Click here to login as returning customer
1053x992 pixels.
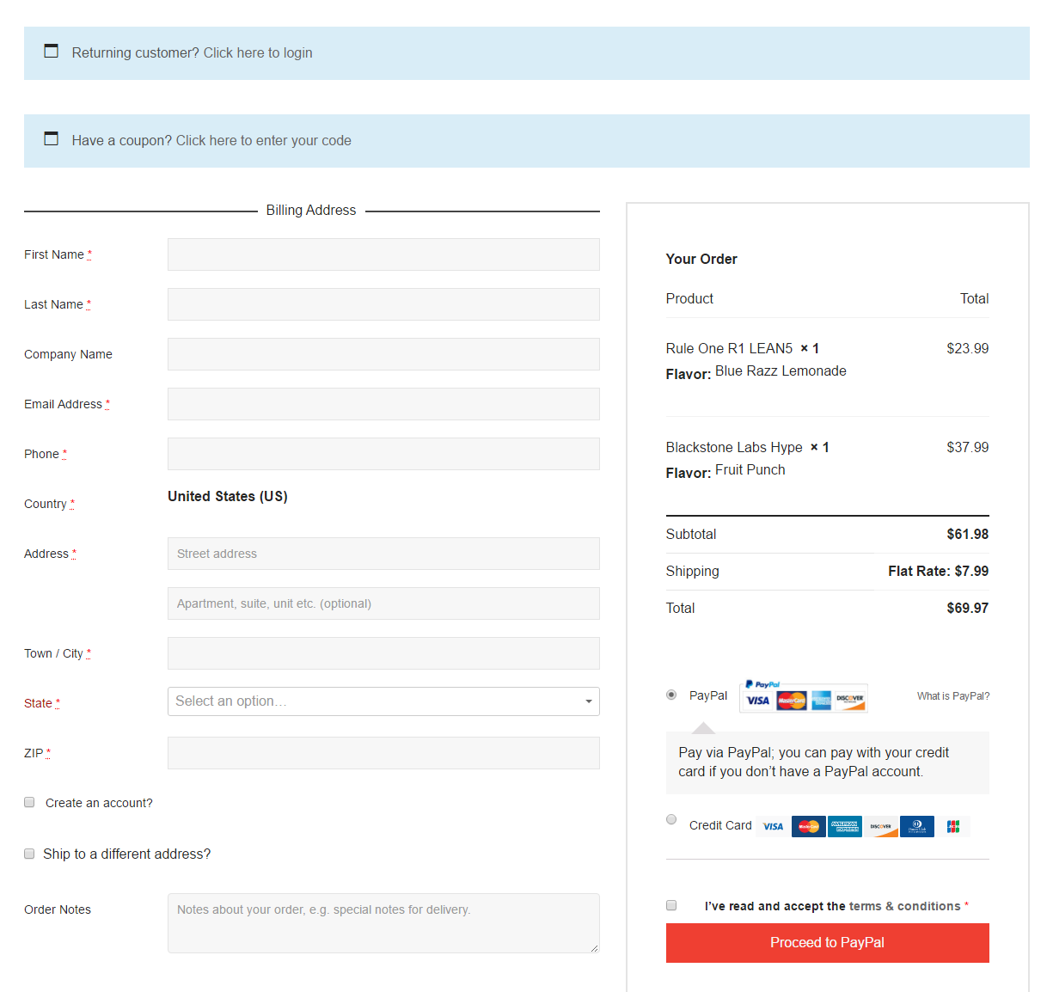(x=258, y=53)
